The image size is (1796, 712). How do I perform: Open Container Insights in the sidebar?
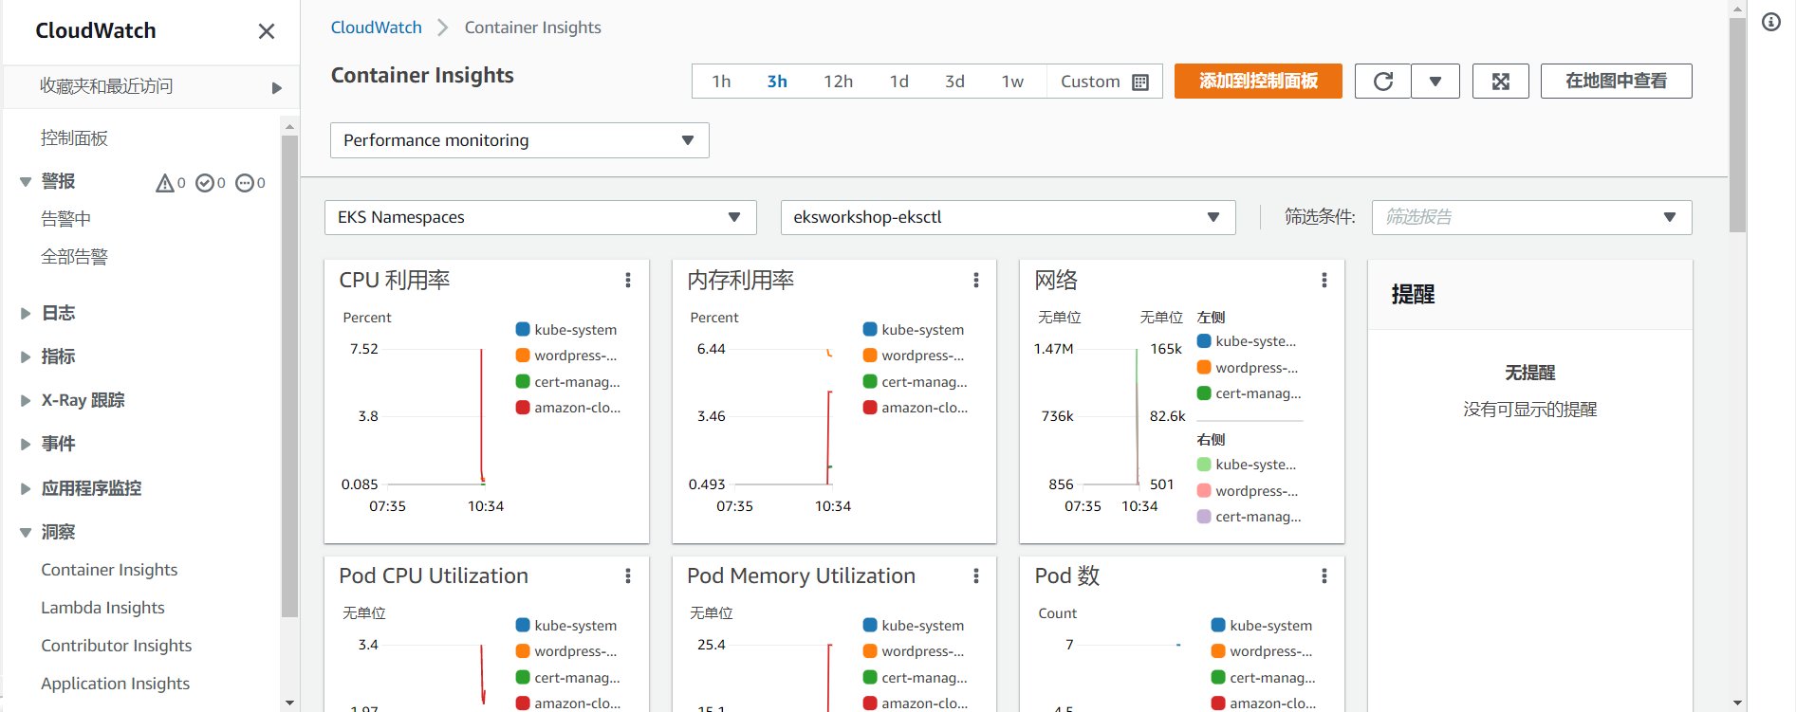click(x=109, y=570)
